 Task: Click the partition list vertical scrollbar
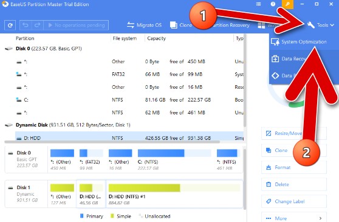pyautogui.click(x=245, y=80)
